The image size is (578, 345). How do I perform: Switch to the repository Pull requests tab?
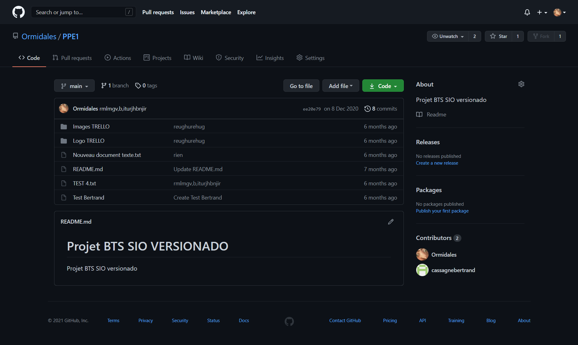coord(72,58)
